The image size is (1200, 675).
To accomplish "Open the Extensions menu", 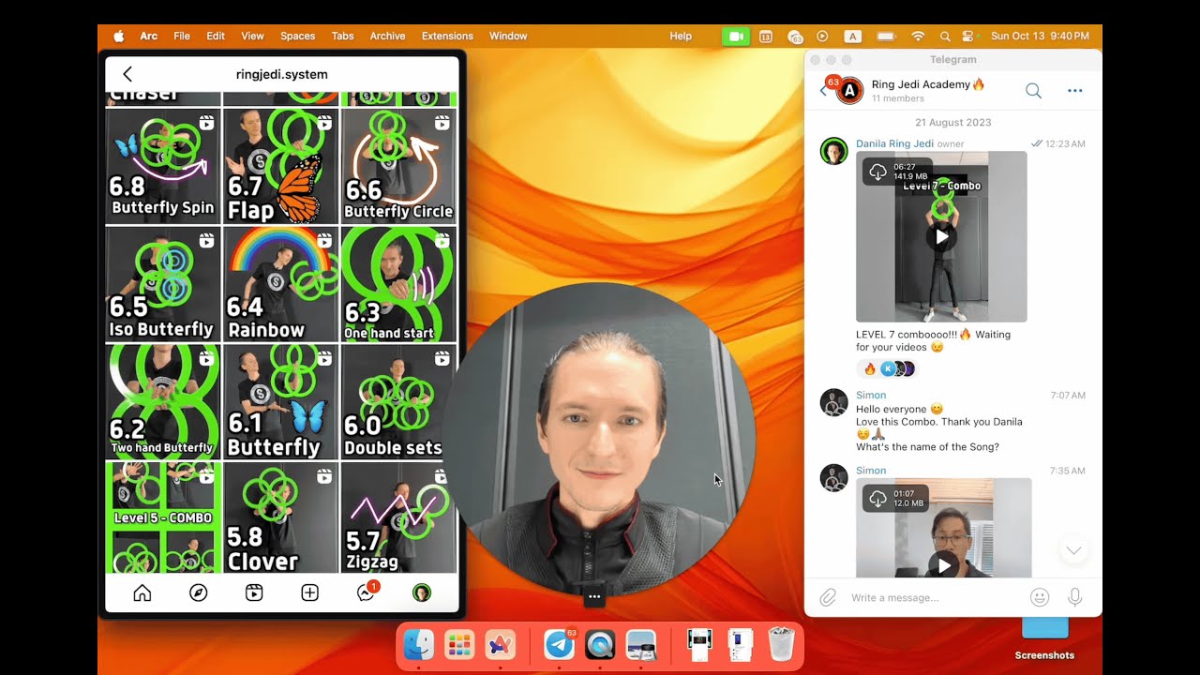I will click(447, 36).
